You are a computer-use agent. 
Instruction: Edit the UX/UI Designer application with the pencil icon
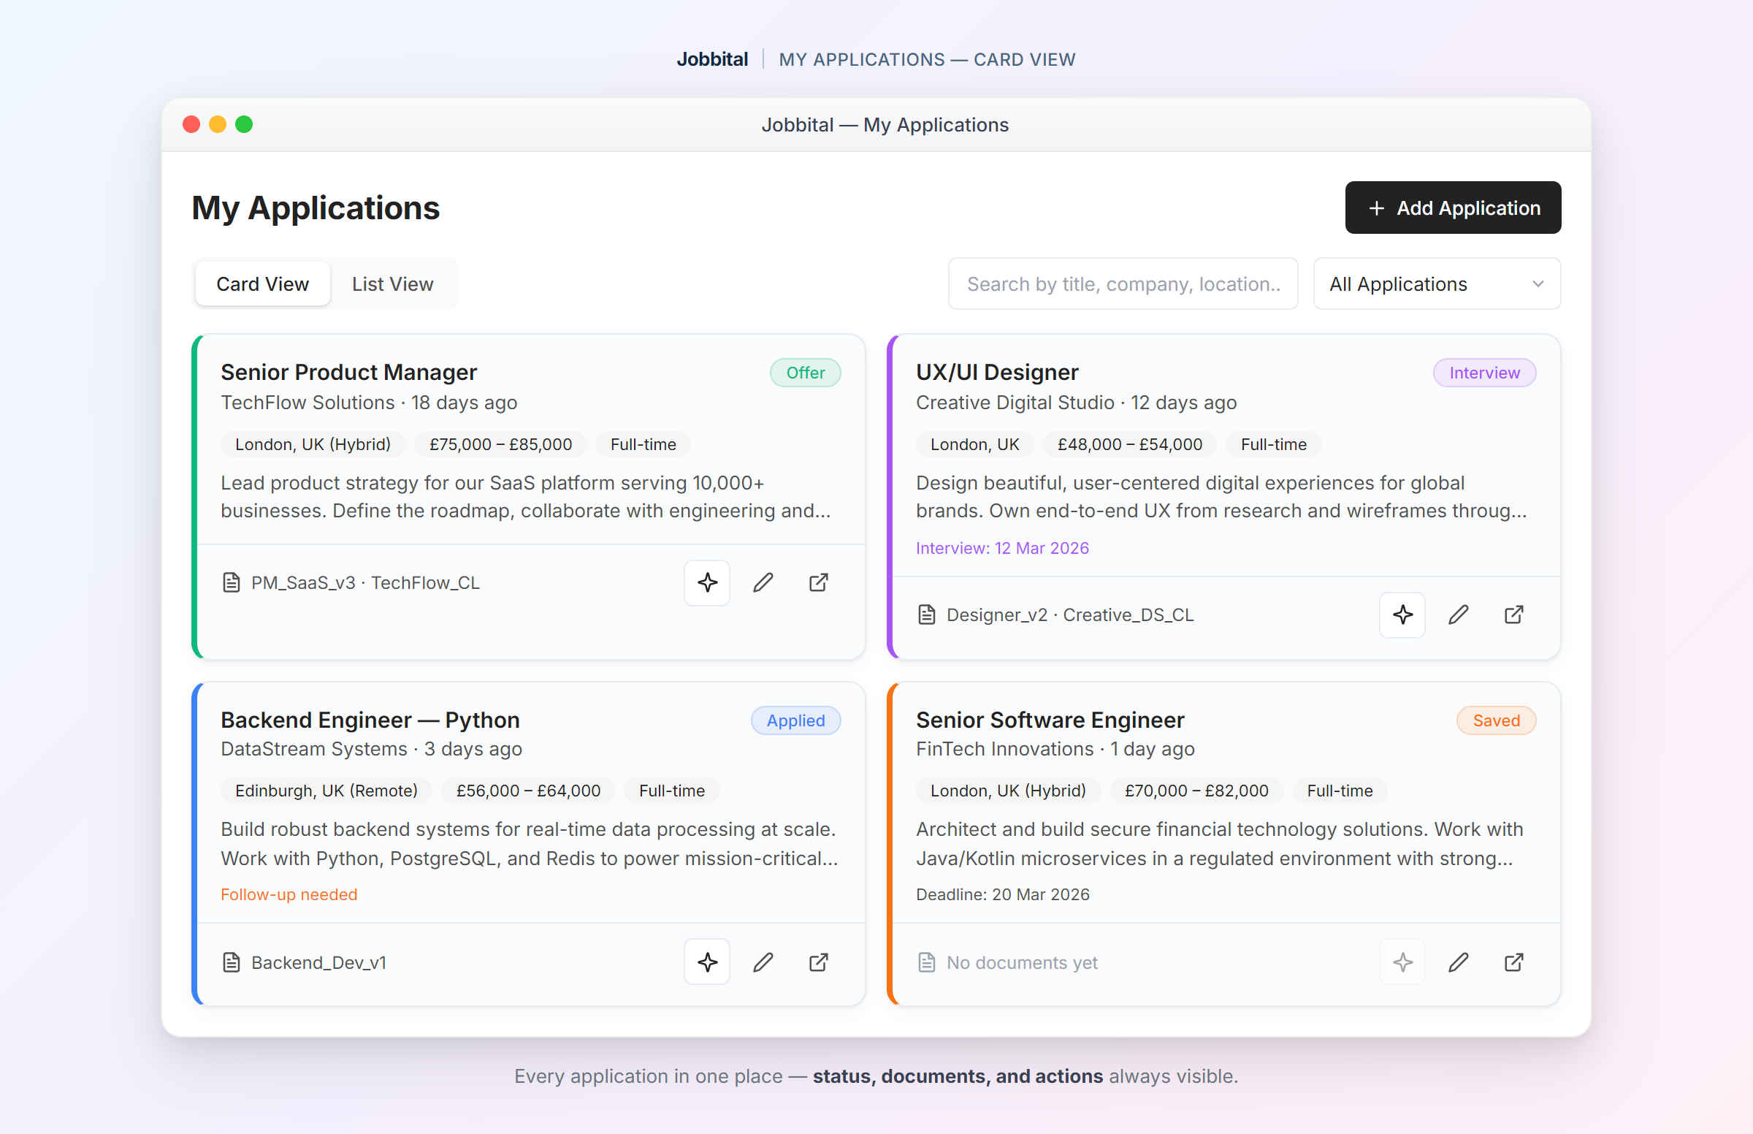click(1458, 615)
